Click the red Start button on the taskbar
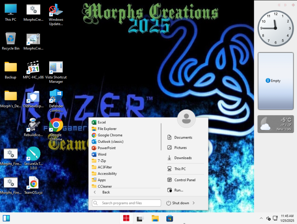This screenshot has width=297, height=224. pos(126,218)
